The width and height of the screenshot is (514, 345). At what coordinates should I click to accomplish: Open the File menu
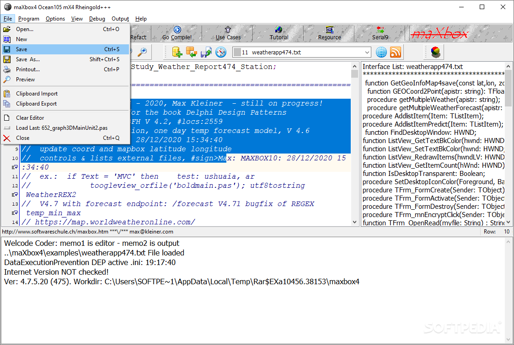coord(7,19)
